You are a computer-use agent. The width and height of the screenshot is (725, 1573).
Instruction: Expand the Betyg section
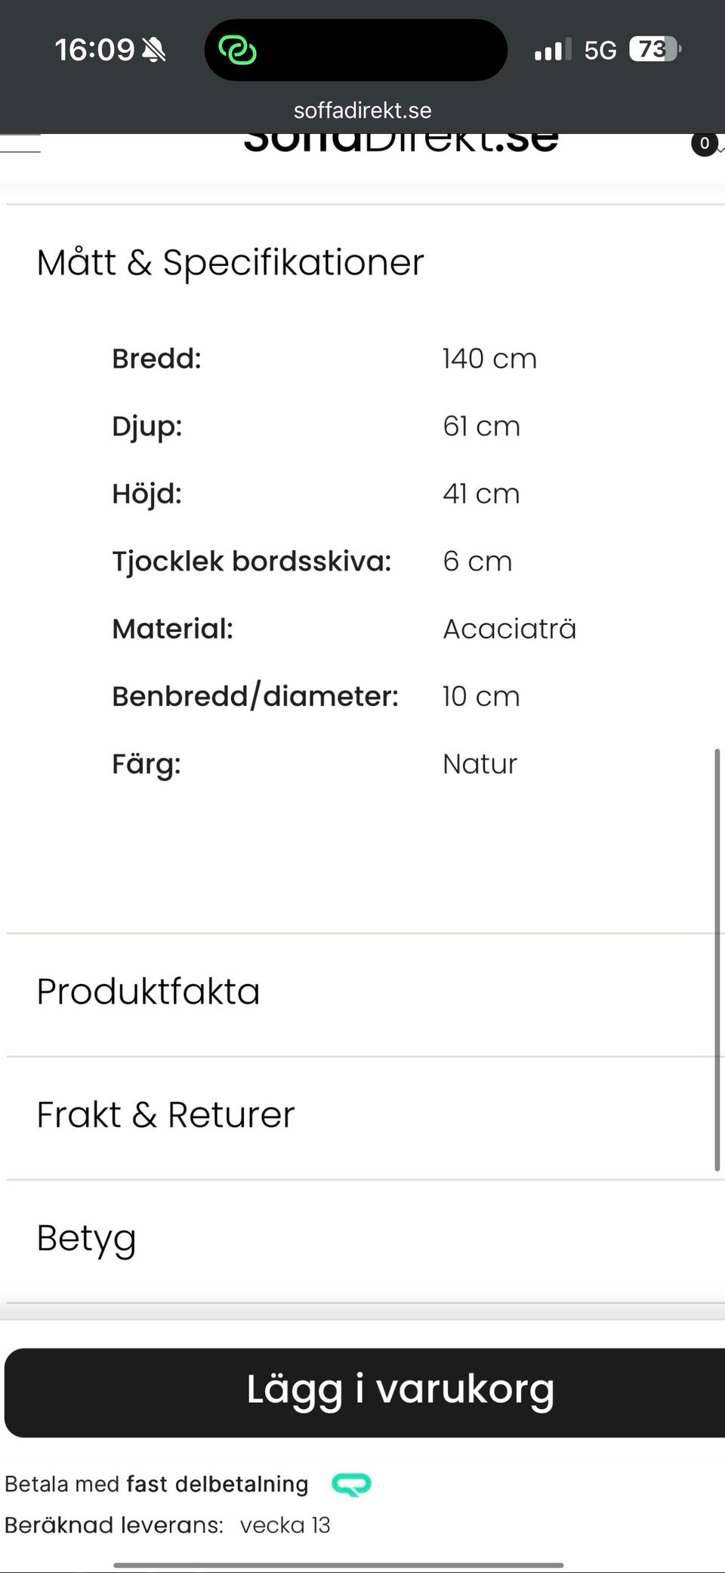(86, 1238)
